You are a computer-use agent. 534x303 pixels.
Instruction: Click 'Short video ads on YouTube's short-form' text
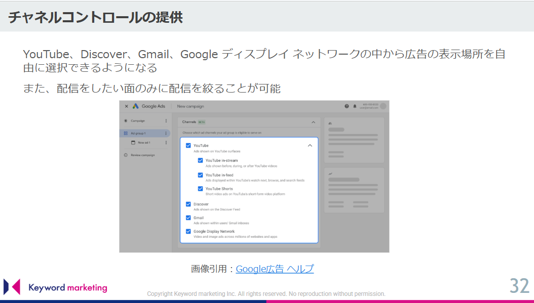pyautogui.click(x=245, y=194)
